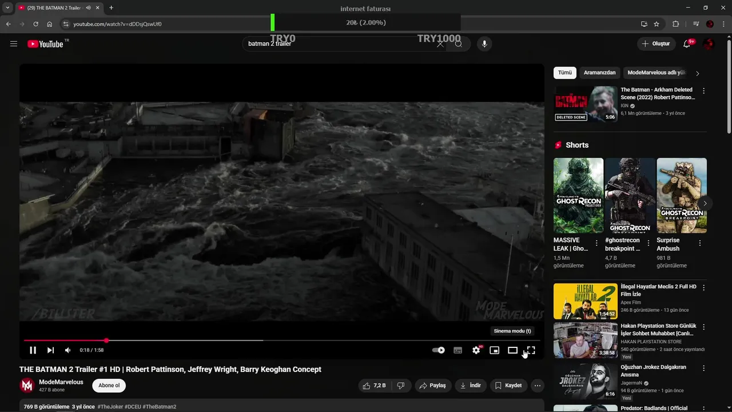This screenshot has height=412, width=732.
Task: Open options for Hakan Playstation Store video
Action: click(703, 327)
